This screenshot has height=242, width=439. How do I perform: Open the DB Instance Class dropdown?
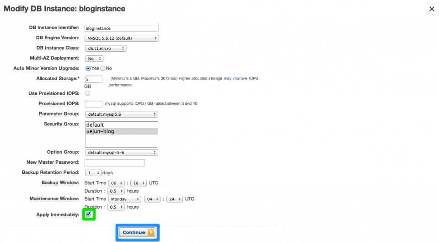point(105,48)
